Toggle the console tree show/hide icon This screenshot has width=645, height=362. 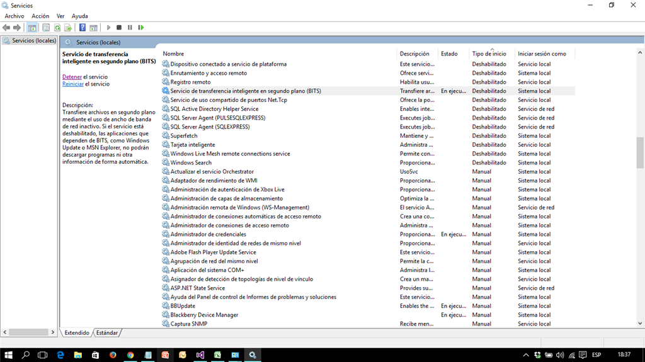point(32,28)
